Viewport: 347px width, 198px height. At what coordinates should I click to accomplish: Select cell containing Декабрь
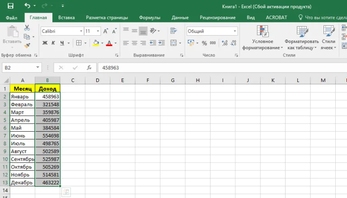pyautogui.click(x=22, y=183)
